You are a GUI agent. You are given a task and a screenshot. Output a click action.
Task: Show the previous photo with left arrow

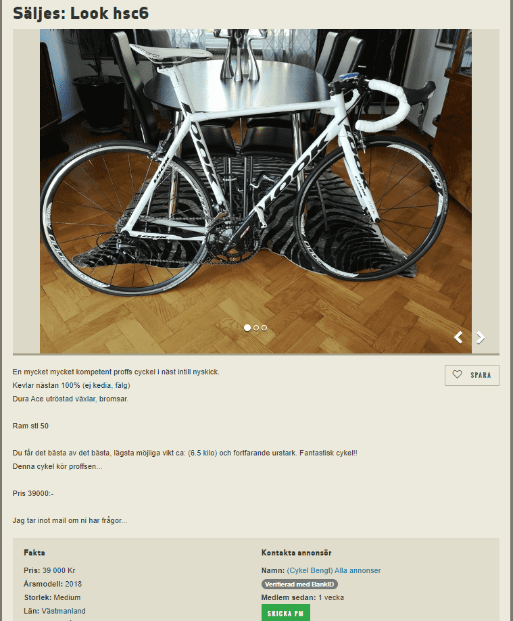458,337
